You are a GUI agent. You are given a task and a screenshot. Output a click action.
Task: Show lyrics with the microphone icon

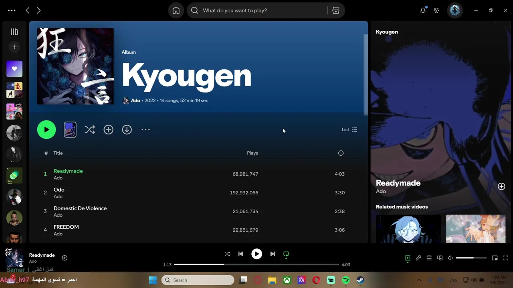point(418,258)
